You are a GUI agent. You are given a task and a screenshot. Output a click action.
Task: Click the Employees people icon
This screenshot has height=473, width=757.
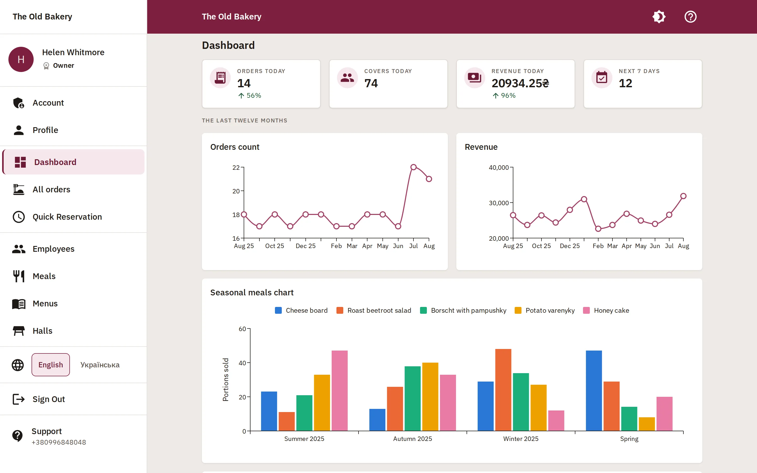(19, 249)
